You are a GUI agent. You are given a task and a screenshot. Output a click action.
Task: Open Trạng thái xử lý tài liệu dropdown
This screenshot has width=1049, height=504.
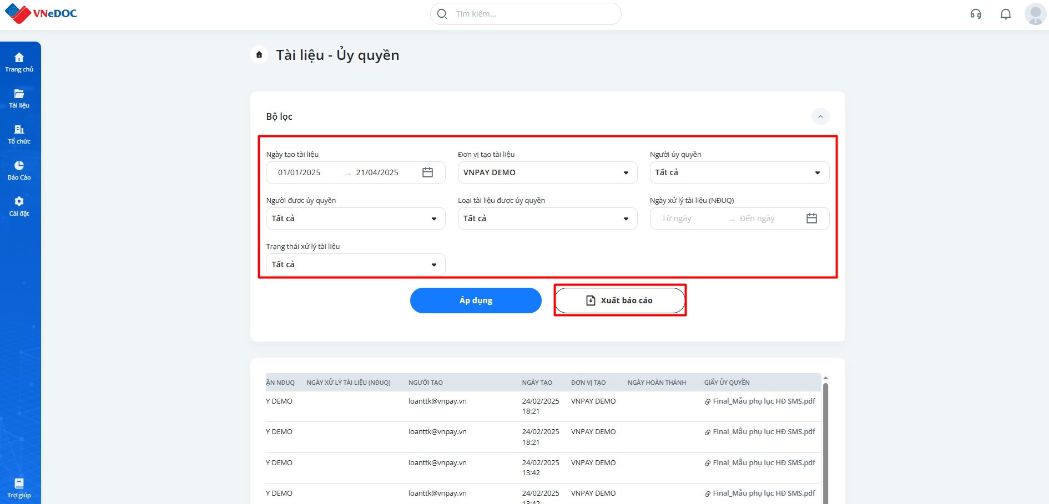click(356, 264)
